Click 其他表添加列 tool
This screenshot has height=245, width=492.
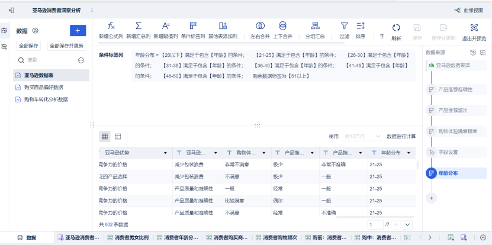(x=223, y=31)
